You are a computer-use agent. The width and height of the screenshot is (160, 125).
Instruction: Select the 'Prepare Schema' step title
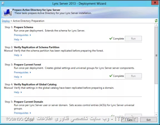(24, 27)
